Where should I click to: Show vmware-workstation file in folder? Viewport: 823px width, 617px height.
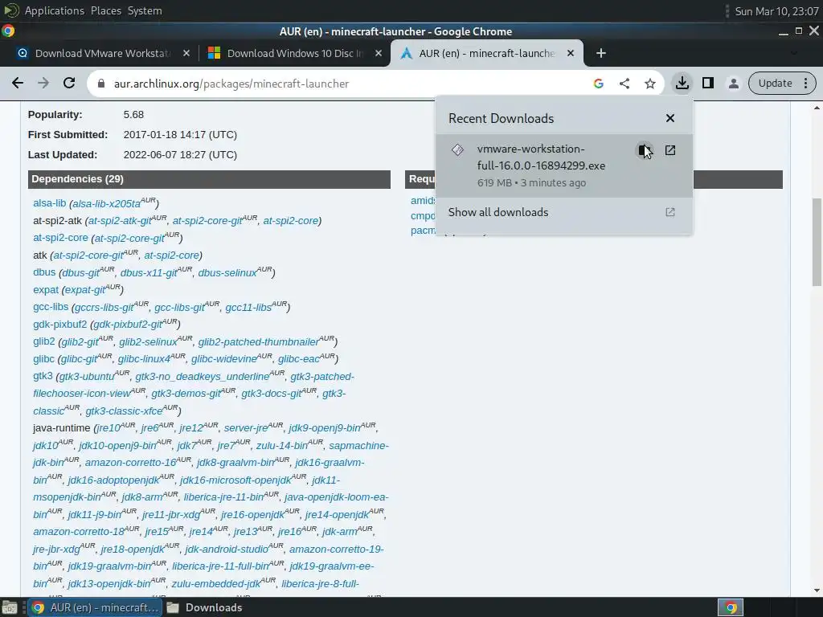[644, 150]
